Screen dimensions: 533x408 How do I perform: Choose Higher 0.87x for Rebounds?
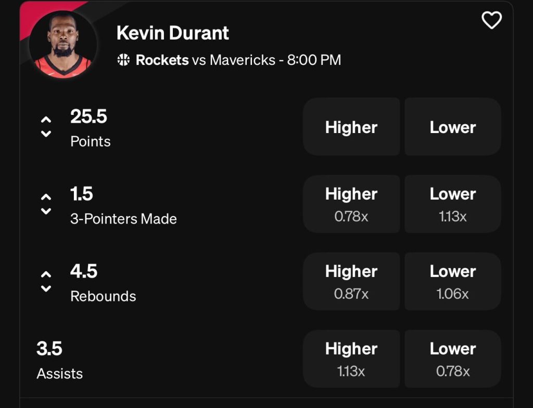(x=351, y=282)
